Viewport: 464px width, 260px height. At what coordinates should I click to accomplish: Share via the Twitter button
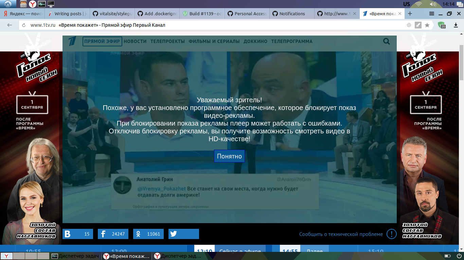[x=184, y=234]
